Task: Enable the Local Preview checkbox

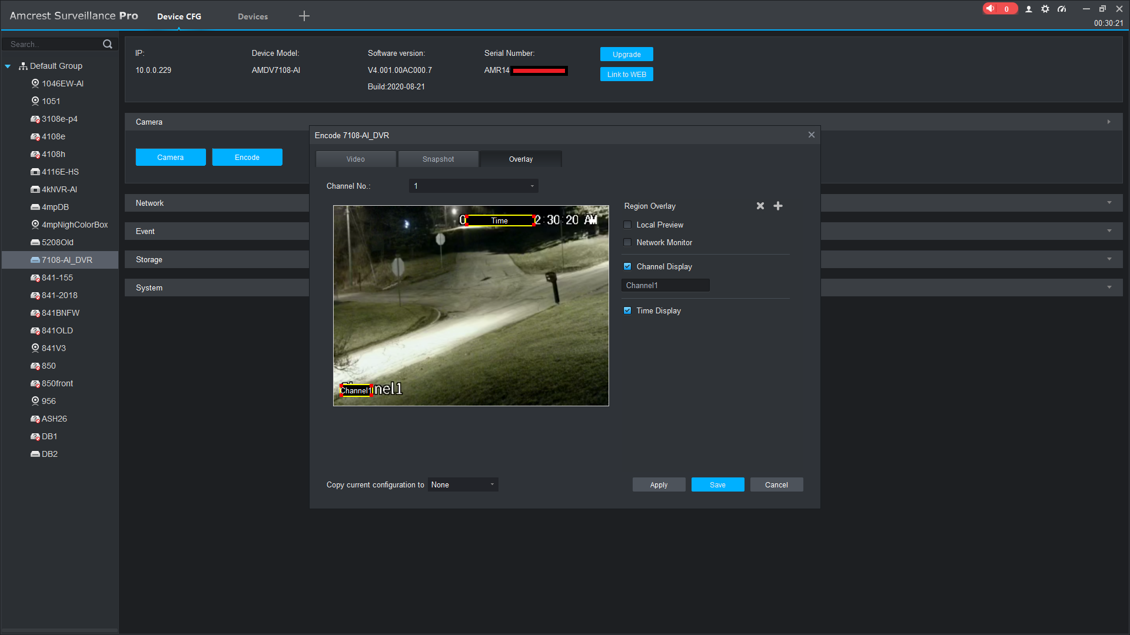Action: coord(627,225)
